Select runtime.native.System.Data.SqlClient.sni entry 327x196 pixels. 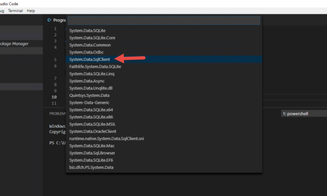(x=164, y=139)
